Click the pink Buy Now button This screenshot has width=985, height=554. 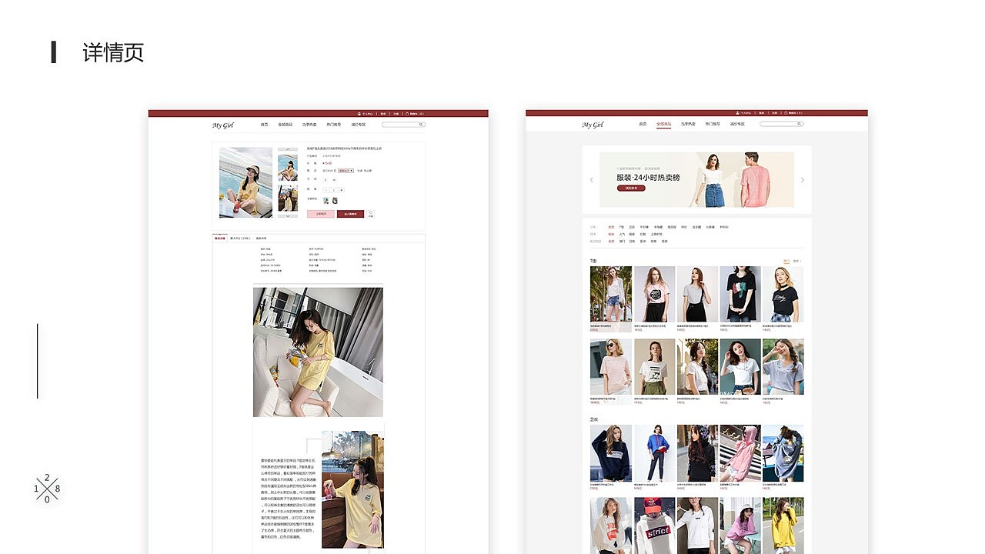pos(321,214)
